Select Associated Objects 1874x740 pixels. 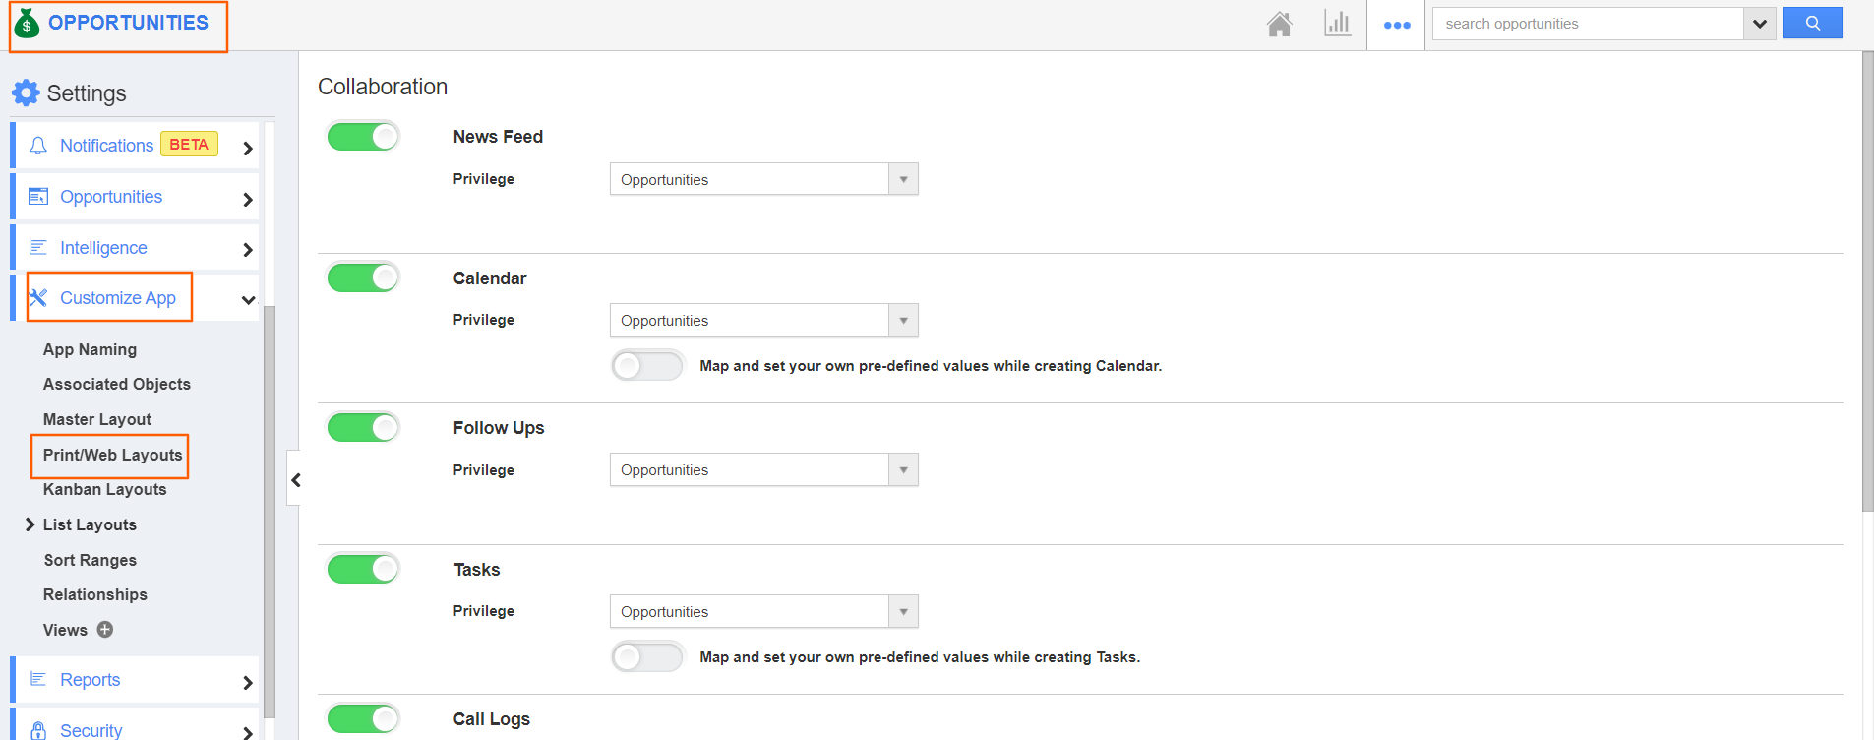[x=117, y=384]
